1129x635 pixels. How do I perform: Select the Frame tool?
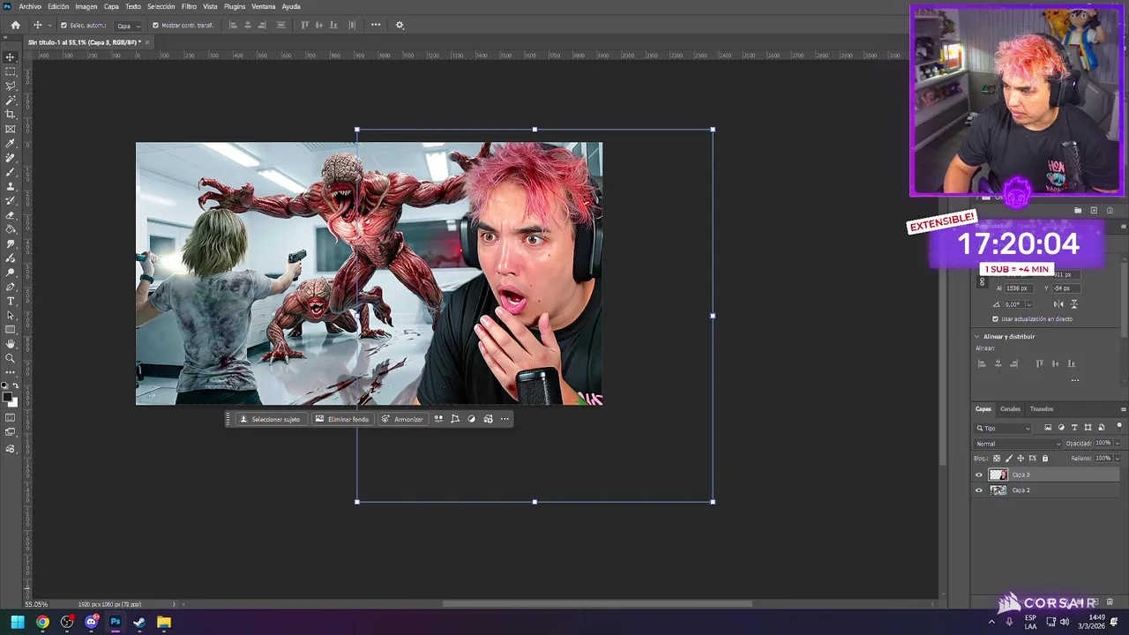pyautogui.click(x=11, y=129)
